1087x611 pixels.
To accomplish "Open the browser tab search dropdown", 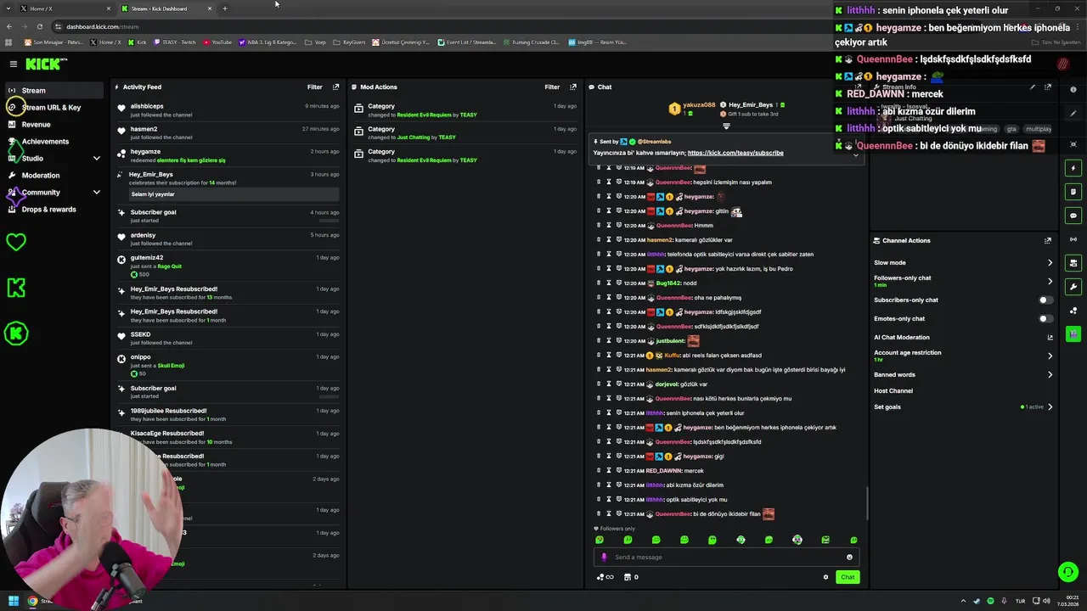I will tap(9, 8).
